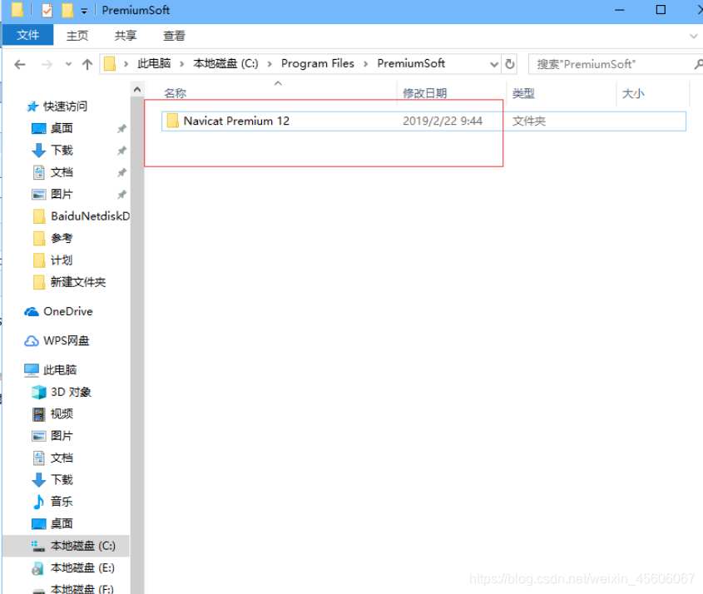Viewport: 703px width, 594px height.
Task: Open the 文件 ribbon tab
Action: pos(27,35)
